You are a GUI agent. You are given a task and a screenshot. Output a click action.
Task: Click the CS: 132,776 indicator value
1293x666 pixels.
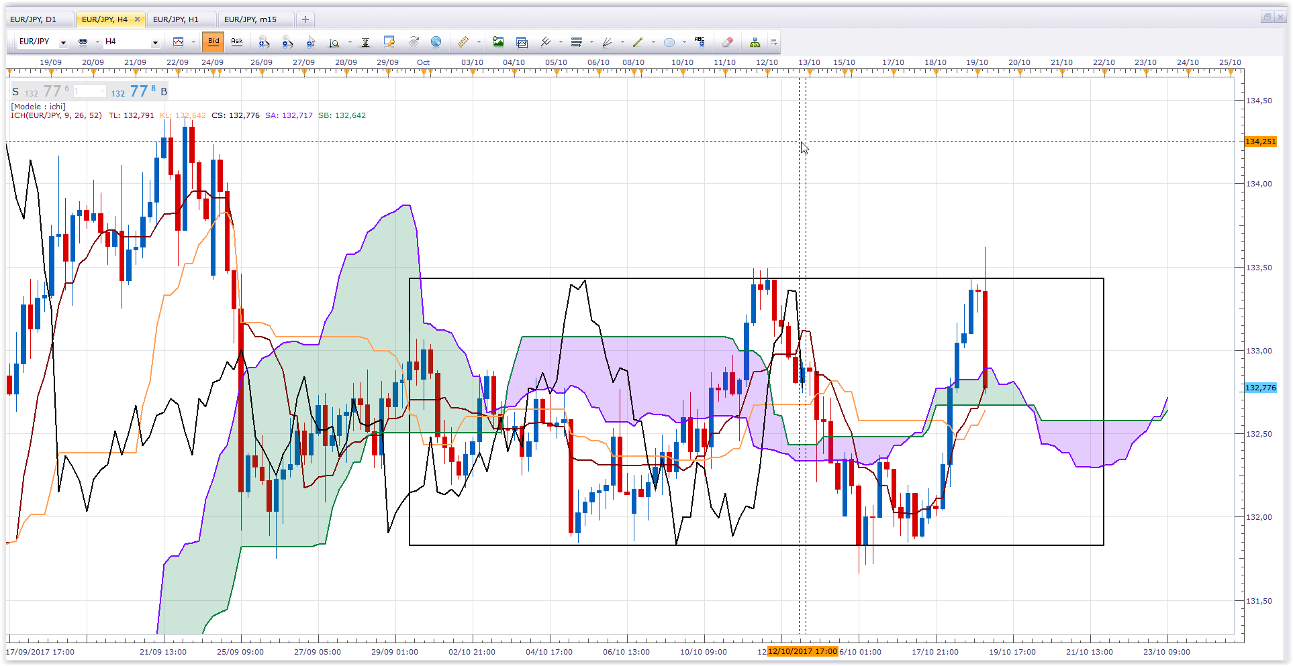236,115
